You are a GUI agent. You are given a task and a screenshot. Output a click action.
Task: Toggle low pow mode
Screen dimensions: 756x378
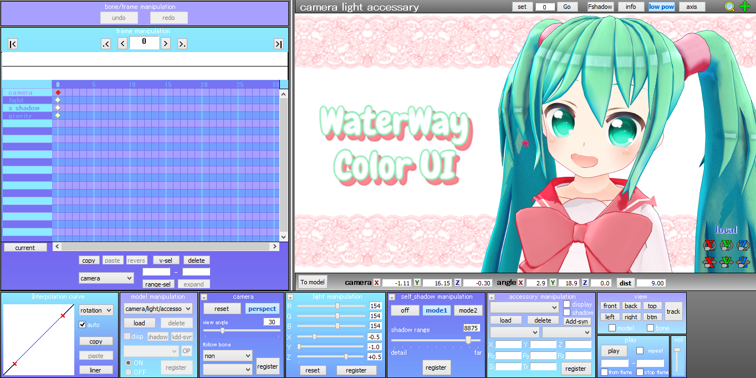point(661,7)
